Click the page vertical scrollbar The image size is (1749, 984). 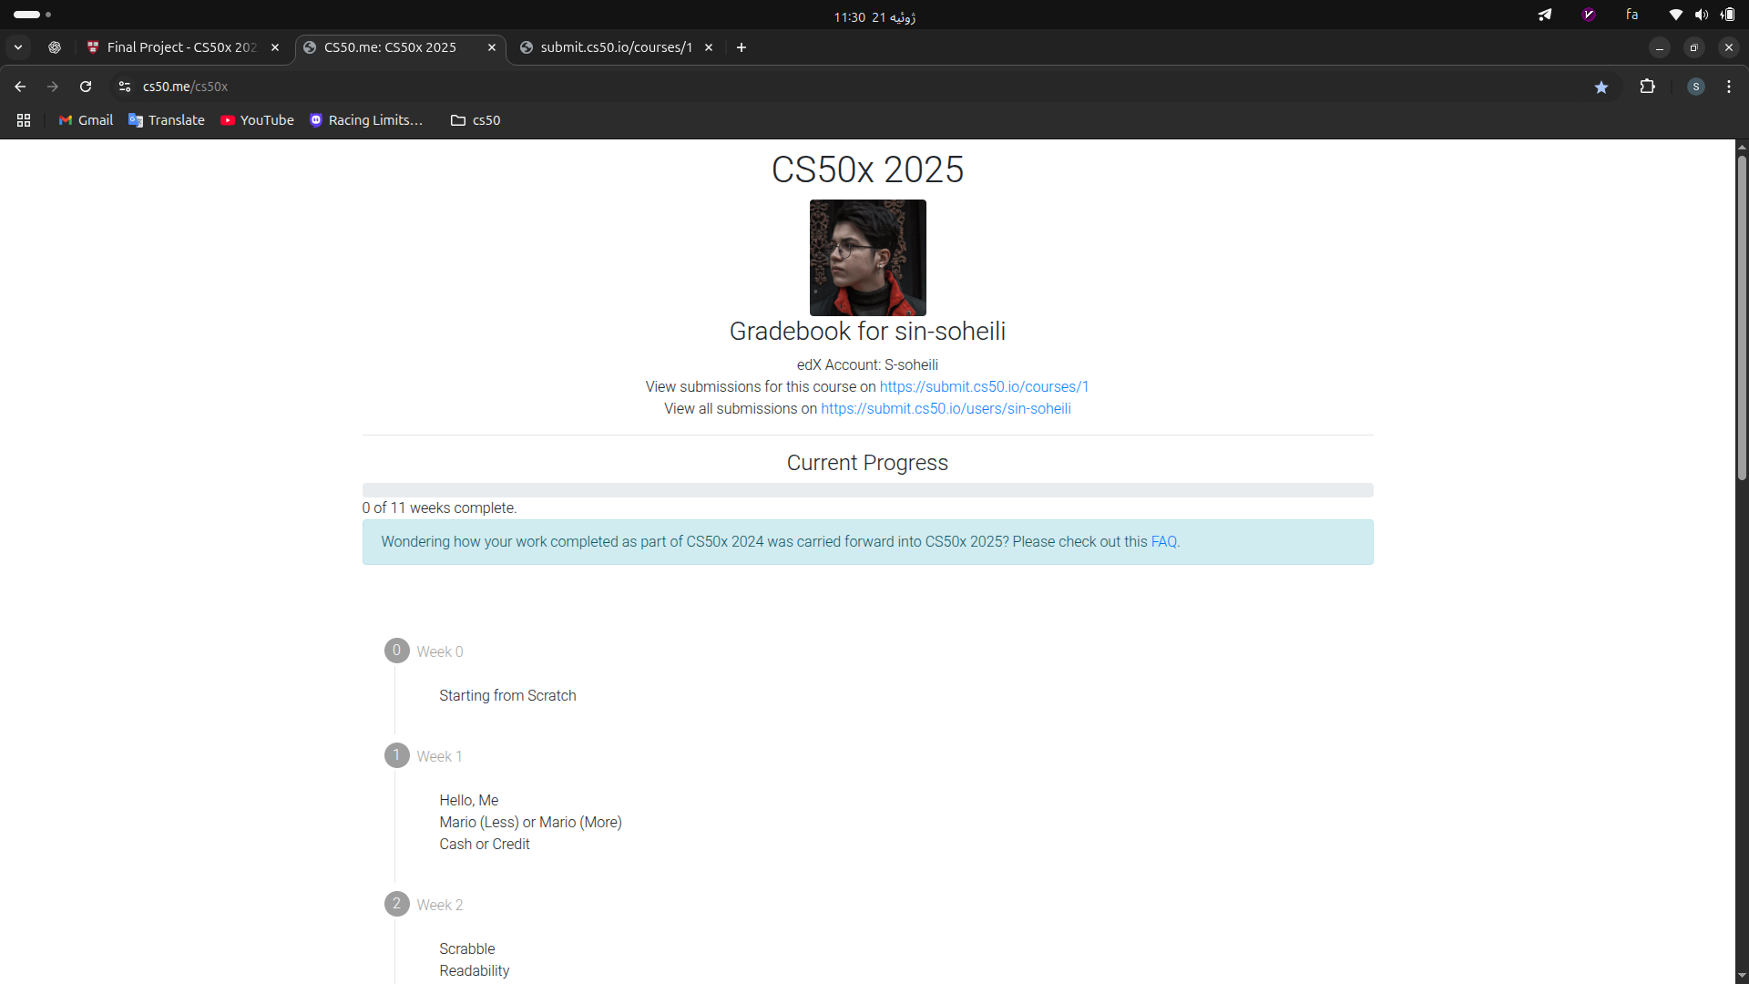[1741, 319]
